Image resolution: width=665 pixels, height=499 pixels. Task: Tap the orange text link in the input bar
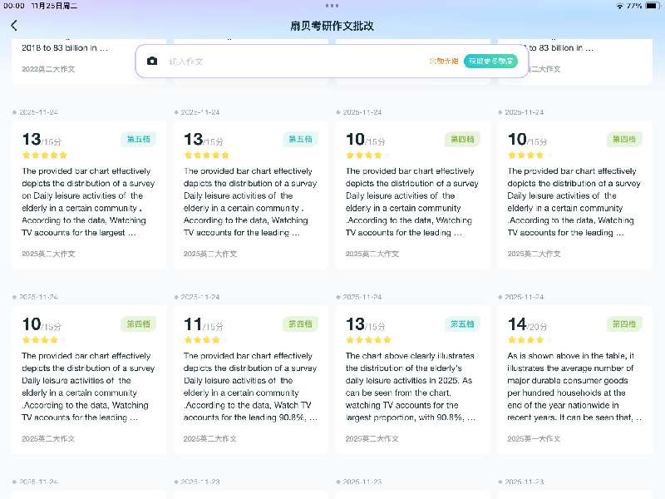click(x=443, y=62)
